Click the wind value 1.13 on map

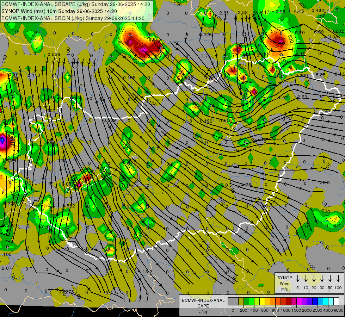click(187, 121)
